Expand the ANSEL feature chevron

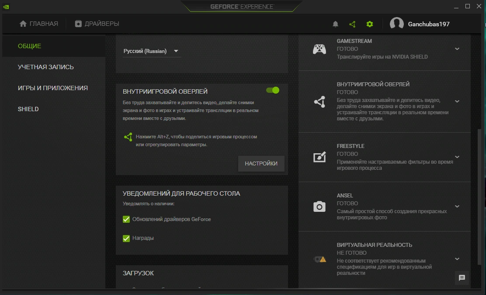(457, 206)
